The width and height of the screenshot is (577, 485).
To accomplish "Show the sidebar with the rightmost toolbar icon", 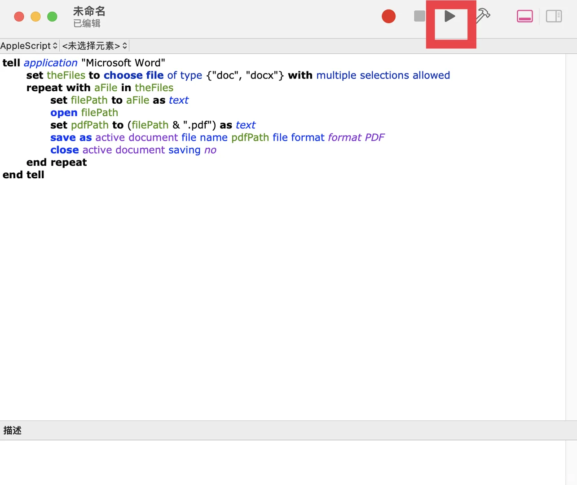I will coord(554,16).
